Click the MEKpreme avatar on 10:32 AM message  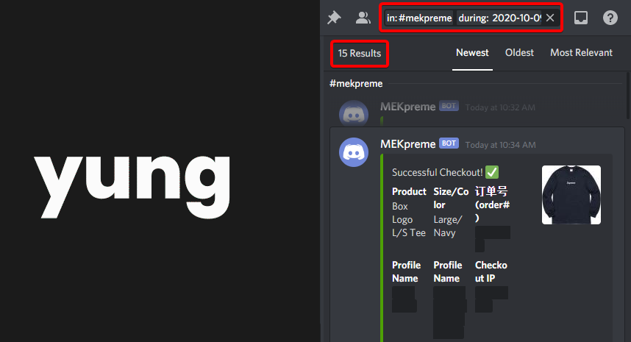tap(354, 114)
